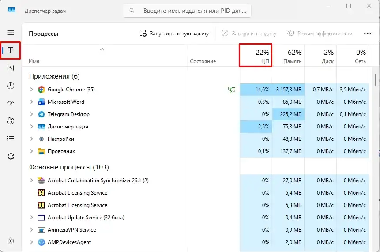Click Запустить новую задачу button
The image size is (380, 252).
[x=174, y=34]
